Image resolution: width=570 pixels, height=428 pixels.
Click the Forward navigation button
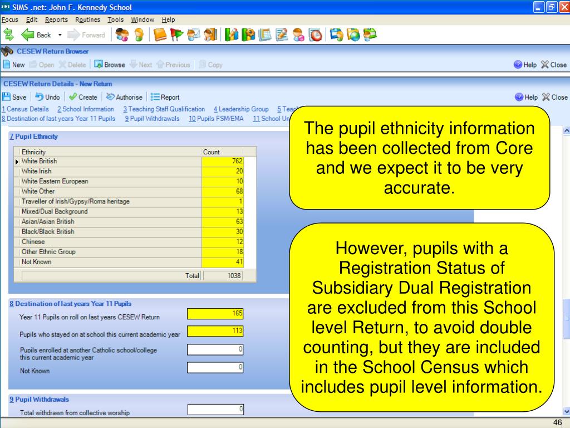(x=86, y=35)
